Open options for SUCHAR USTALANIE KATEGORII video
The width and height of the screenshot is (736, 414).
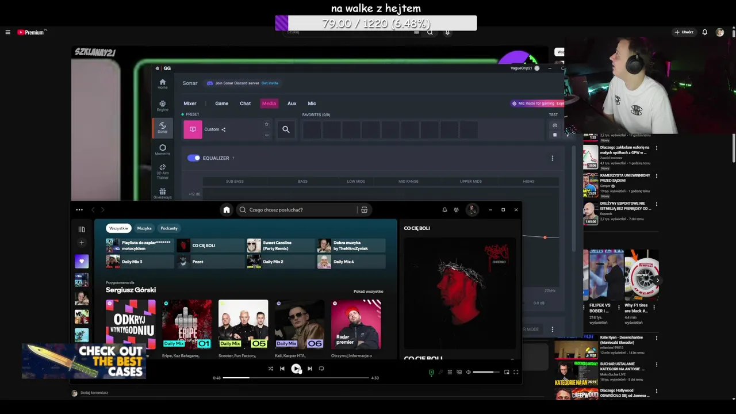click(656, 365)
